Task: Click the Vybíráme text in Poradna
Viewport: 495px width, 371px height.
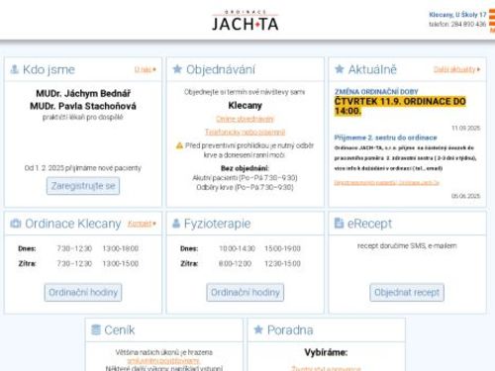Action: tap(326, 352)
